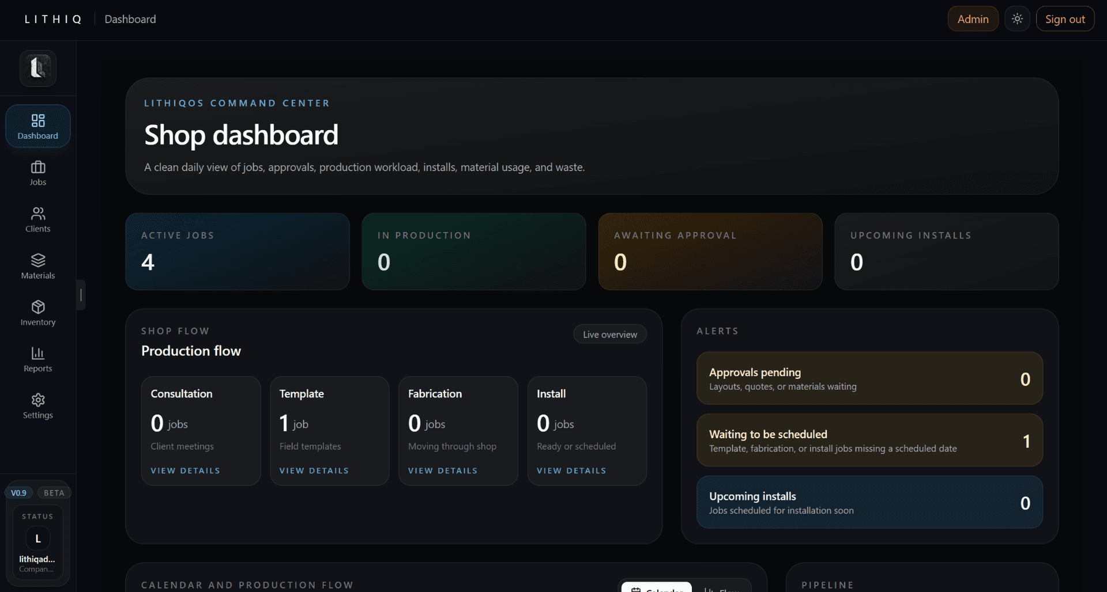Viewport: 1107px width, 592px height.
Task: View details for Template stage
Action: (x=314, y=470)
